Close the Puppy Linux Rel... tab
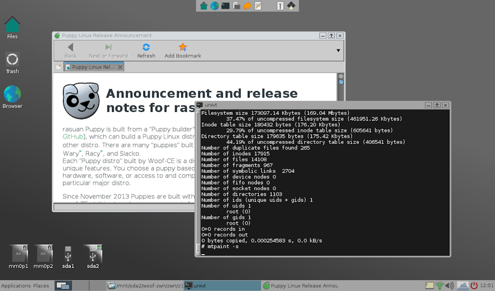Screen dimensions: 495x291 coord(120,67)
